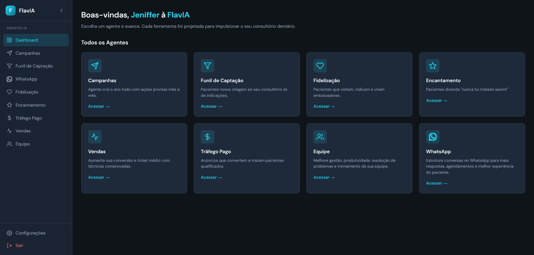The image size is (534, 255).
Task: Click the people icon on the Equipe card
Action: [x=320, y=137]
